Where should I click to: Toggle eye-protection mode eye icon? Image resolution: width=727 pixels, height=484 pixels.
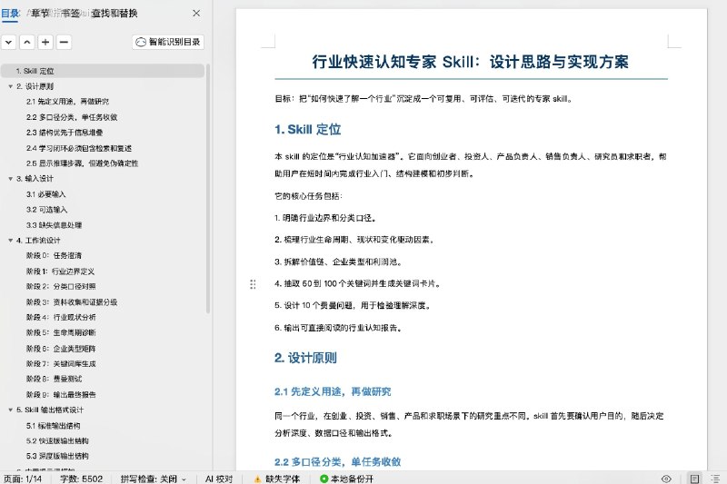click(666, 479)
